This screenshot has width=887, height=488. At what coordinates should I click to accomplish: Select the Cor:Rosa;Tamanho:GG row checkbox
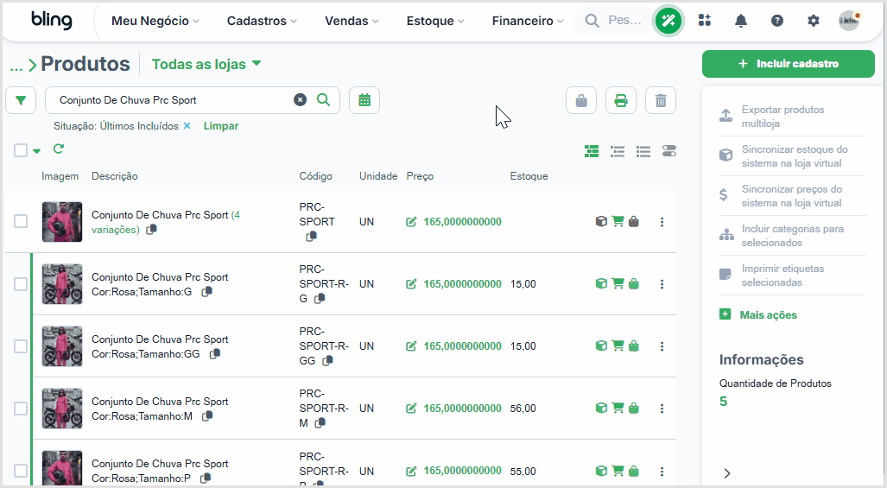21,346
